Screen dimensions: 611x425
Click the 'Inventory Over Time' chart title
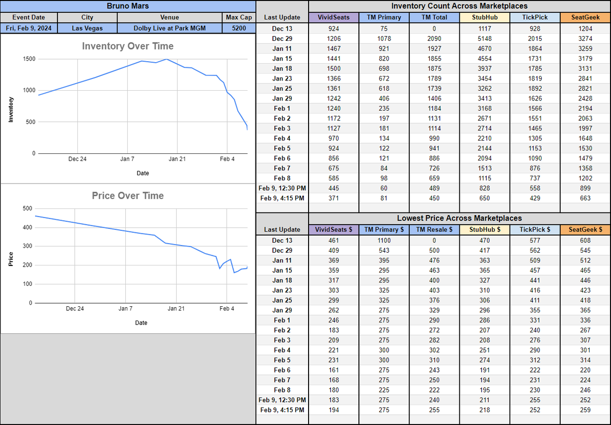point(128,46)
